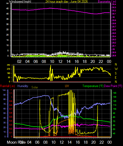Image resolution: width=123 pixels, height=146 pixels.
Task: Click wind direction scale value 360
Action: coord(8,65)
